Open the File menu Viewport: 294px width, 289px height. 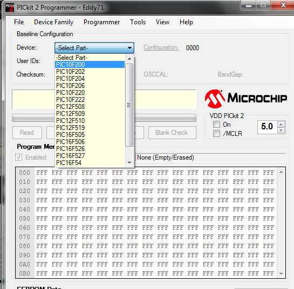[19, 22]
